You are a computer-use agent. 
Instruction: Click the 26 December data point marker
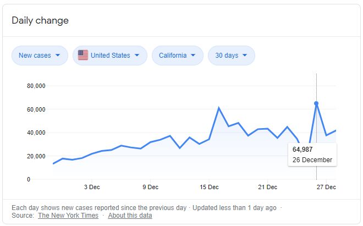[x=316, y=103]
